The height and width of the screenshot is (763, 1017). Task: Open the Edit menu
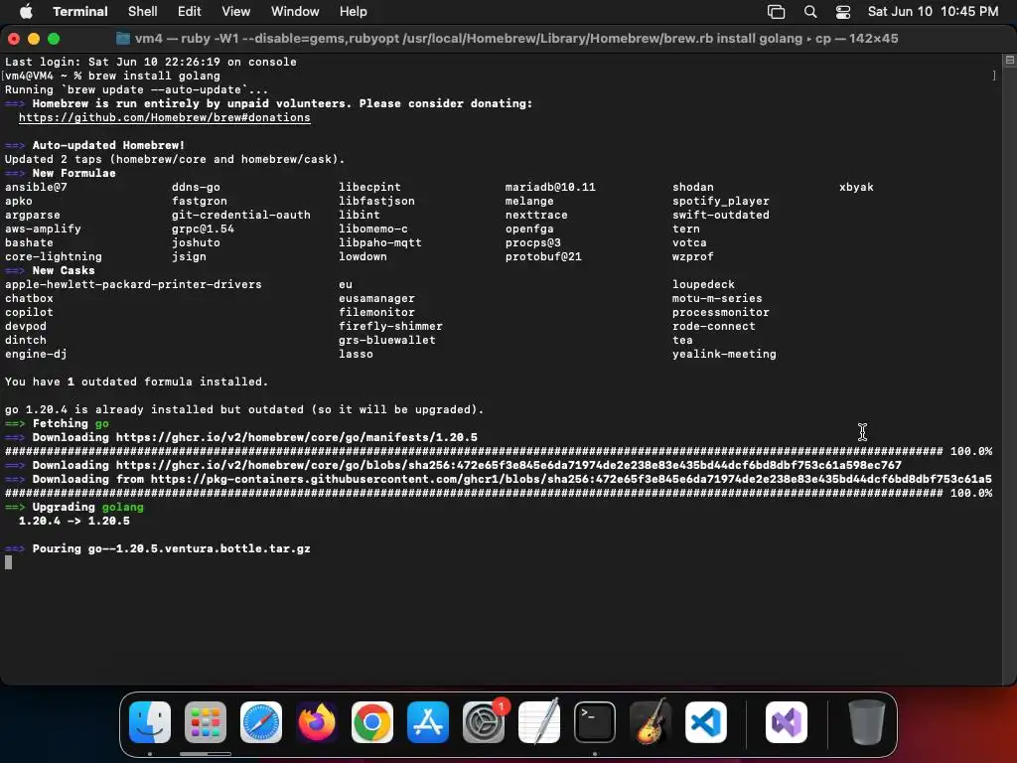tap(189, 12)
